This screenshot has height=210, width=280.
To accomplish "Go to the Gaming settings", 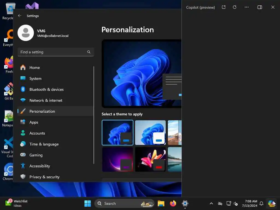I will pyautogui.click(x=55, y=155).
